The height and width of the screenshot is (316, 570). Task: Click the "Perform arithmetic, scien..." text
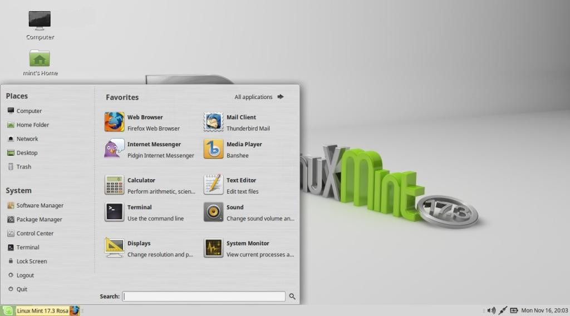[x=161, y=191]
